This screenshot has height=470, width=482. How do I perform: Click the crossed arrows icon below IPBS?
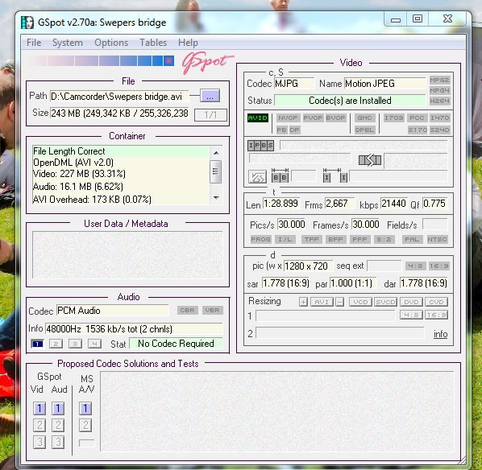coord(257,177)
